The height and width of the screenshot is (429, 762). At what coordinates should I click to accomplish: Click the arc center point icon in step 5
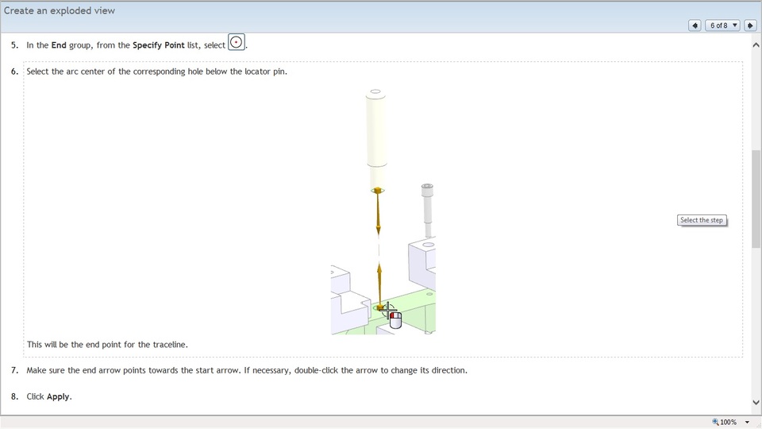click(237, 42)
